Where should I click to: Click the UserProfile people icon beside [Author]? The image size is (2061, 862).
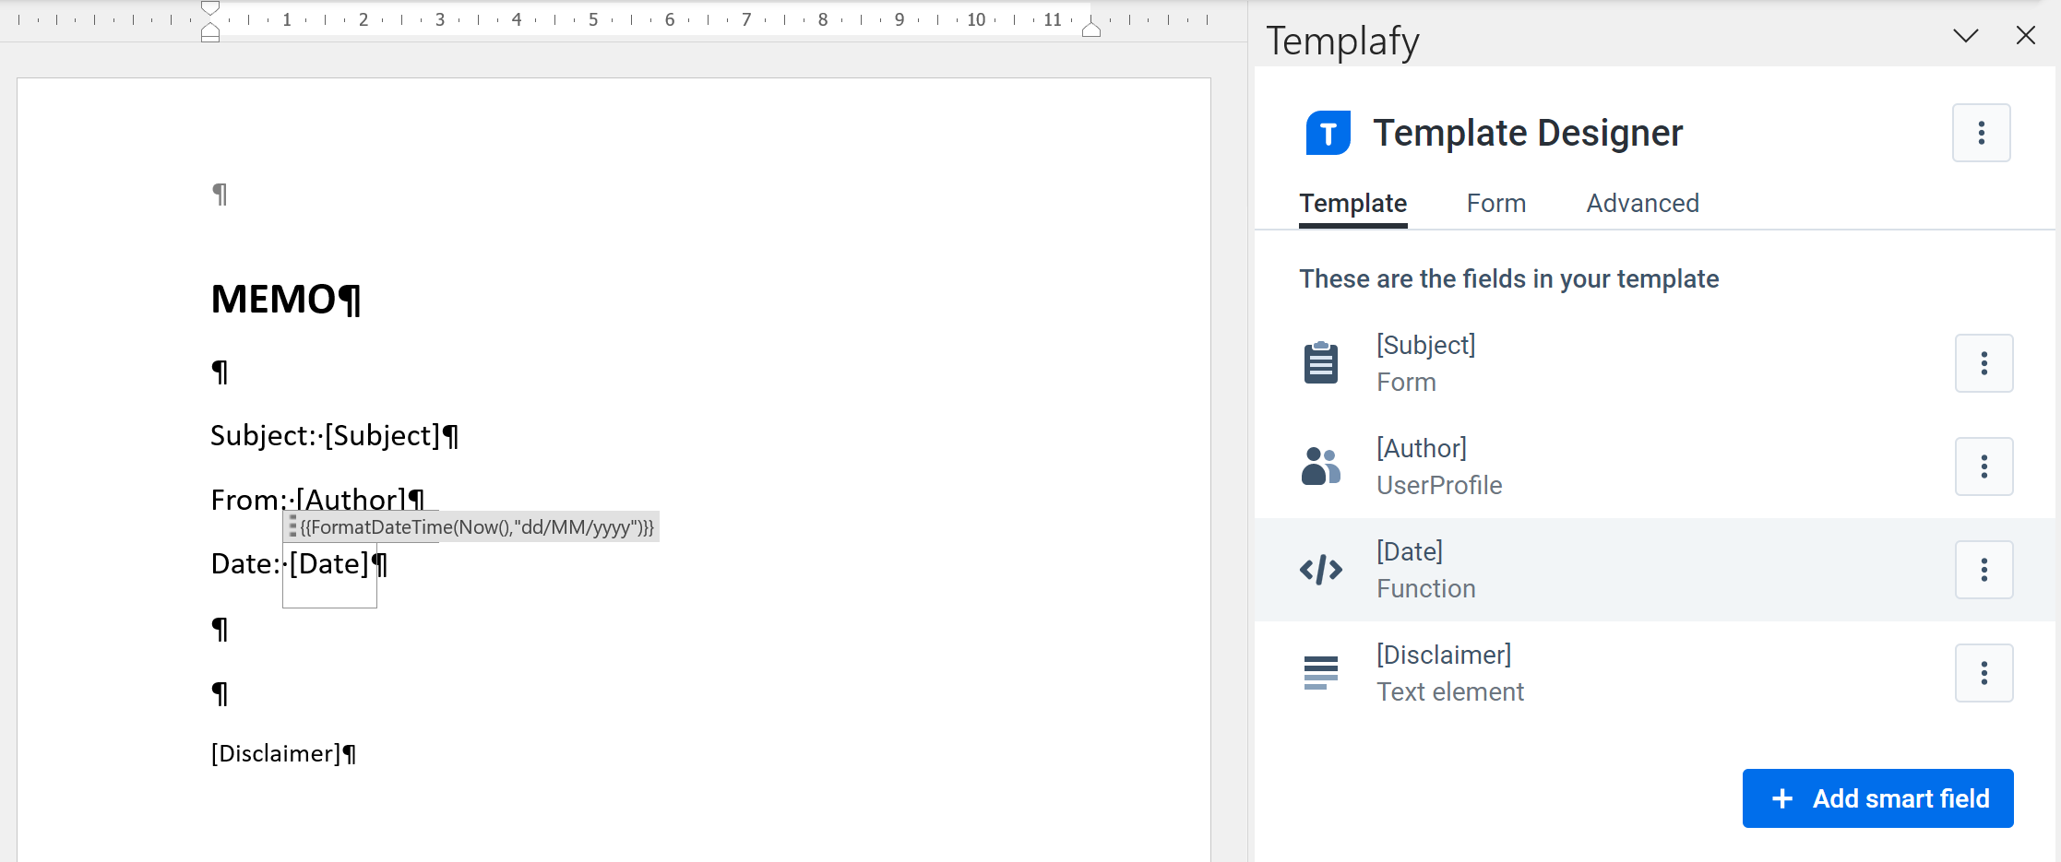coord(1320,466)
